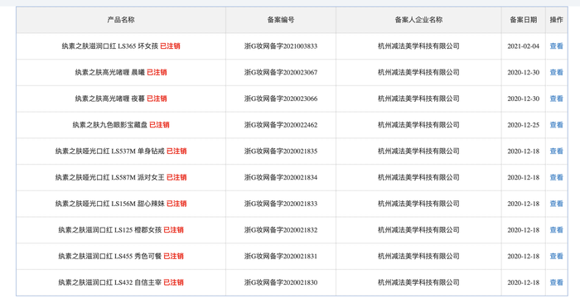Select filing number 浙G妆网备字2020022462
This screenshot has height=303, width=580.
pyautogui.click(x=281, y=125)
